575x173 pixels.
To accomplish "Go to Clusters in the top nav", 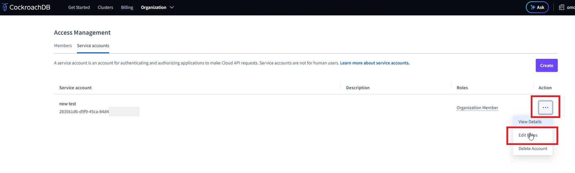I will [105, 7].
